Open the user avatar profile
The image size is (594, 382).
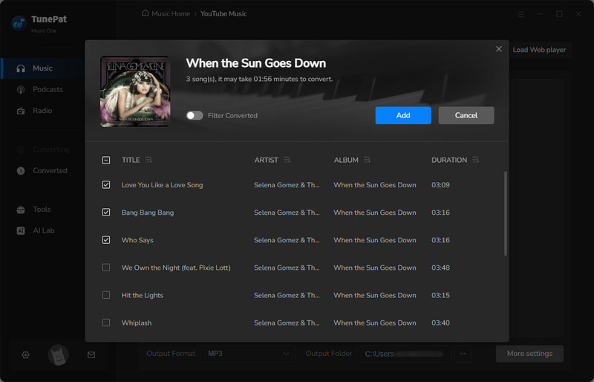pos(59,355)
